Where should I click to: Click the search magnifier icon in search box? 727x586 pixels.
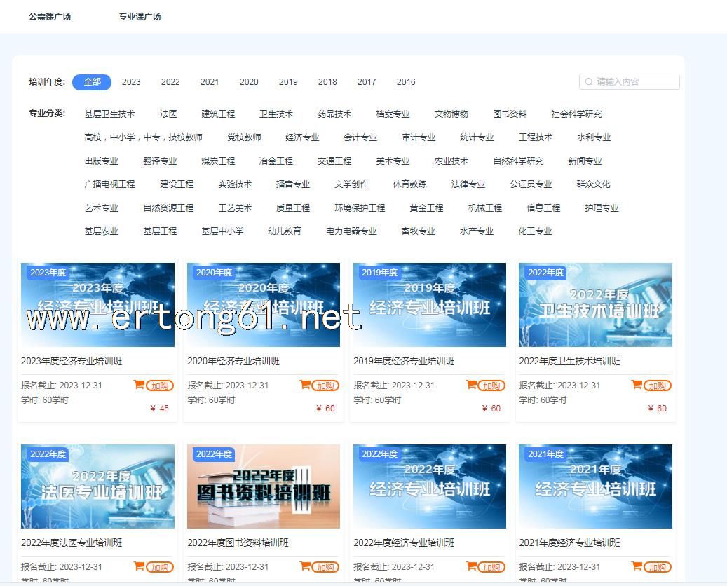pyautogui.click(x=589, y=82)
